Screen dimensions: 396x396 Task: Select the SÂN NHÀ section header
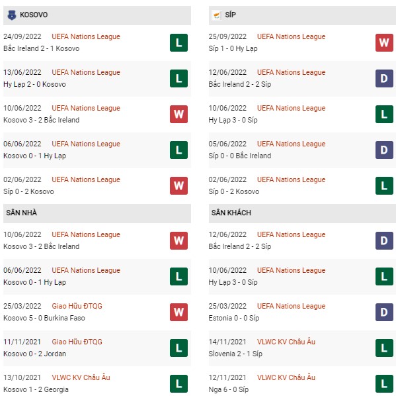tap(97, 213)
